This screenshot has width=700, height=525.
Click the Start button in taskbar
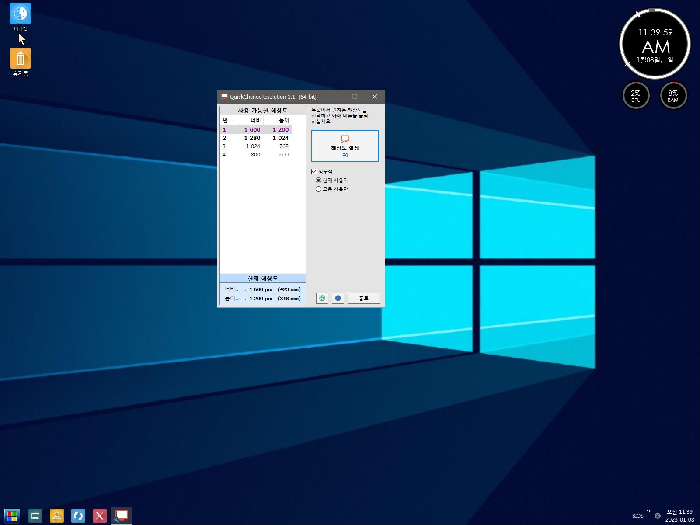click(12, 516)
